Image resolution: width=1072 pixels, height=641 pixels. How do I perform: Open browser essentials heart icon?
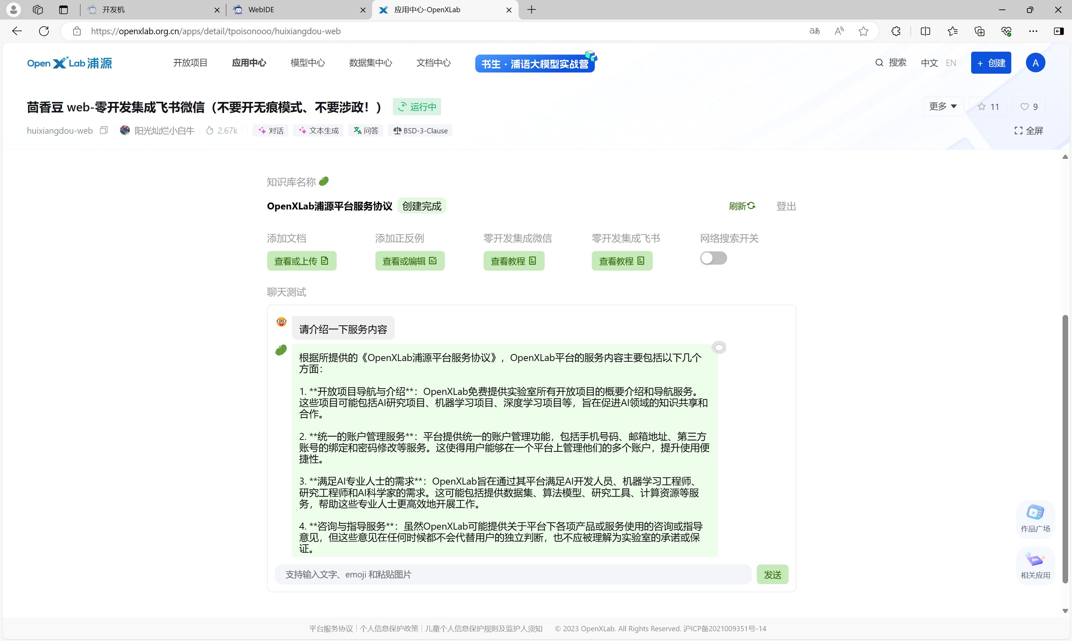[x=1006, y=31]
